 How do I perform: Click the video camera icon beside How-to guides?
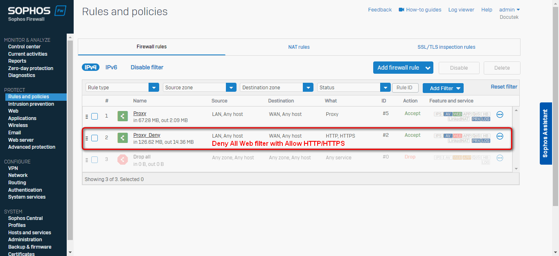tap(401, 9)
